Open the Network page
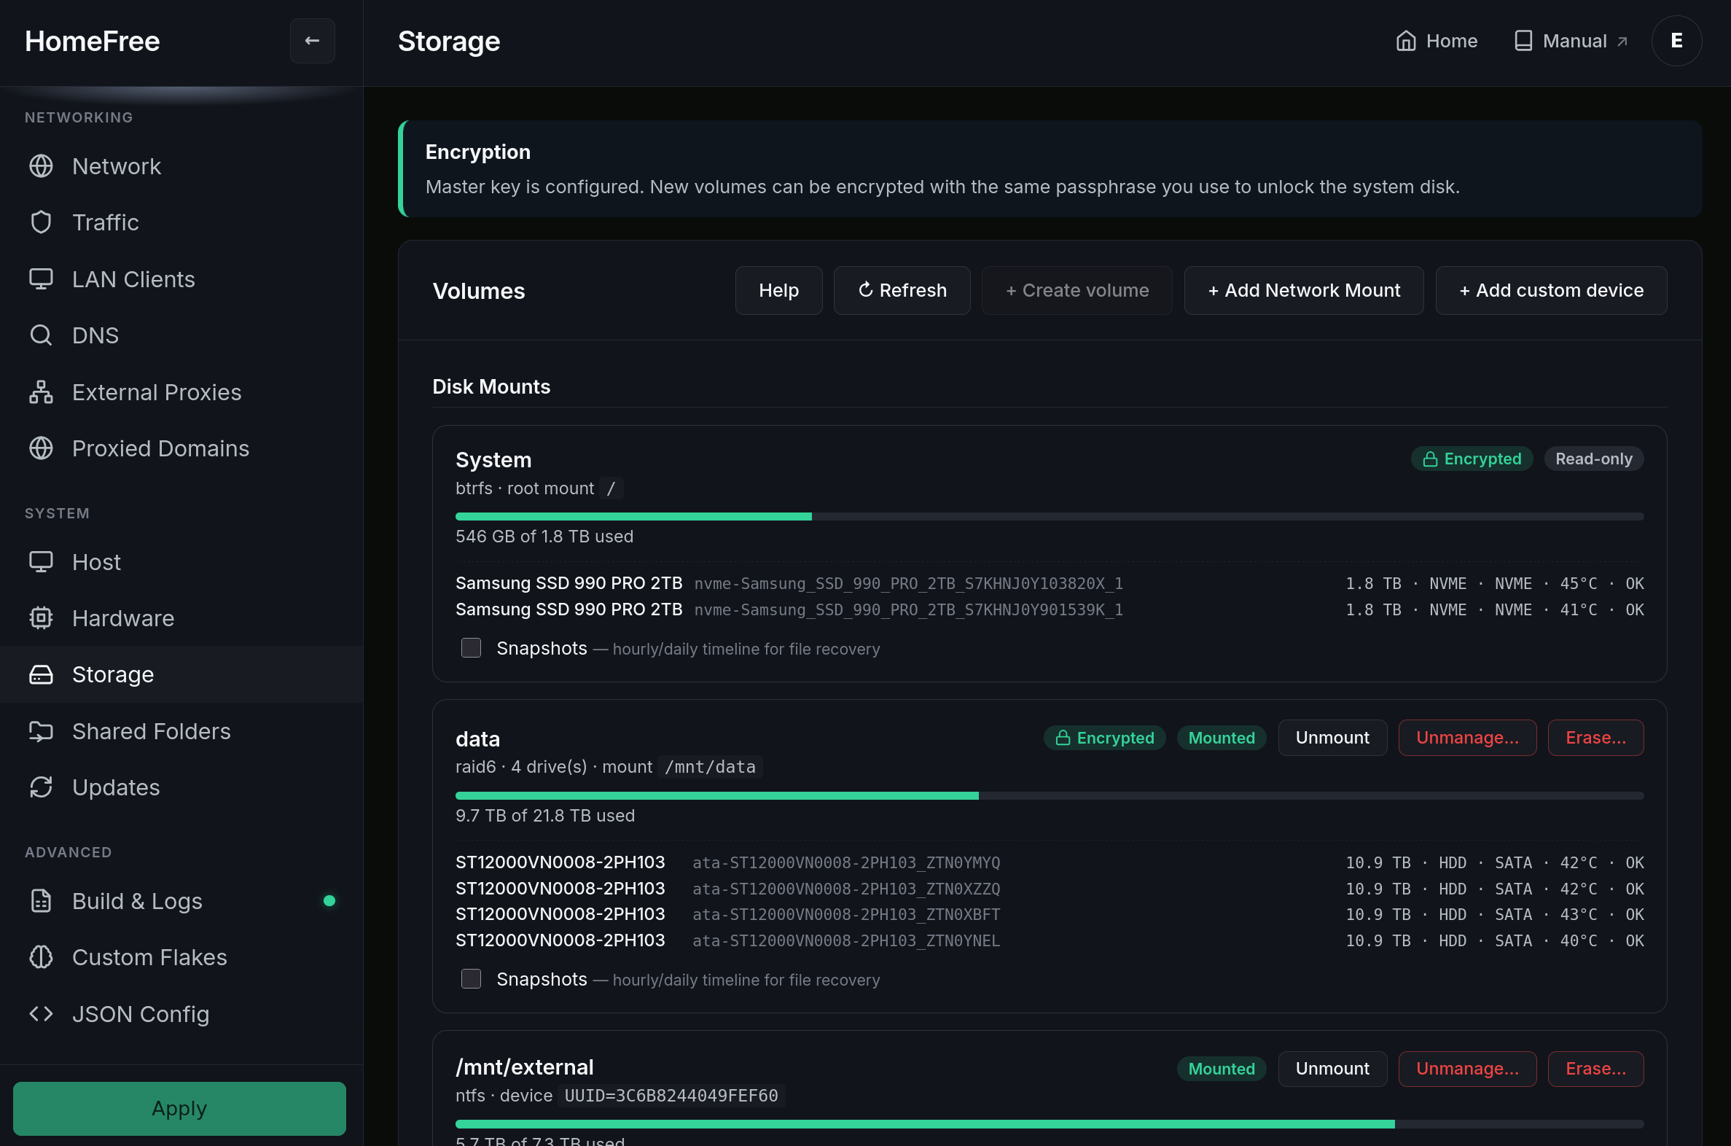 point(181,166)
